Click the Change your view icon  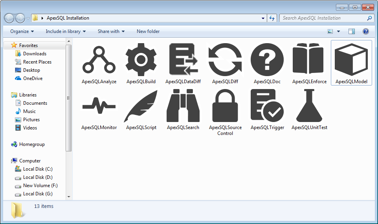point(330,31)
